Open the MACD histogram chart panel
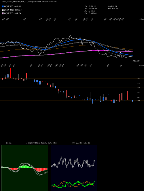Image resolution: width=144 pixels, height=191 pixels. coord(24,168)
